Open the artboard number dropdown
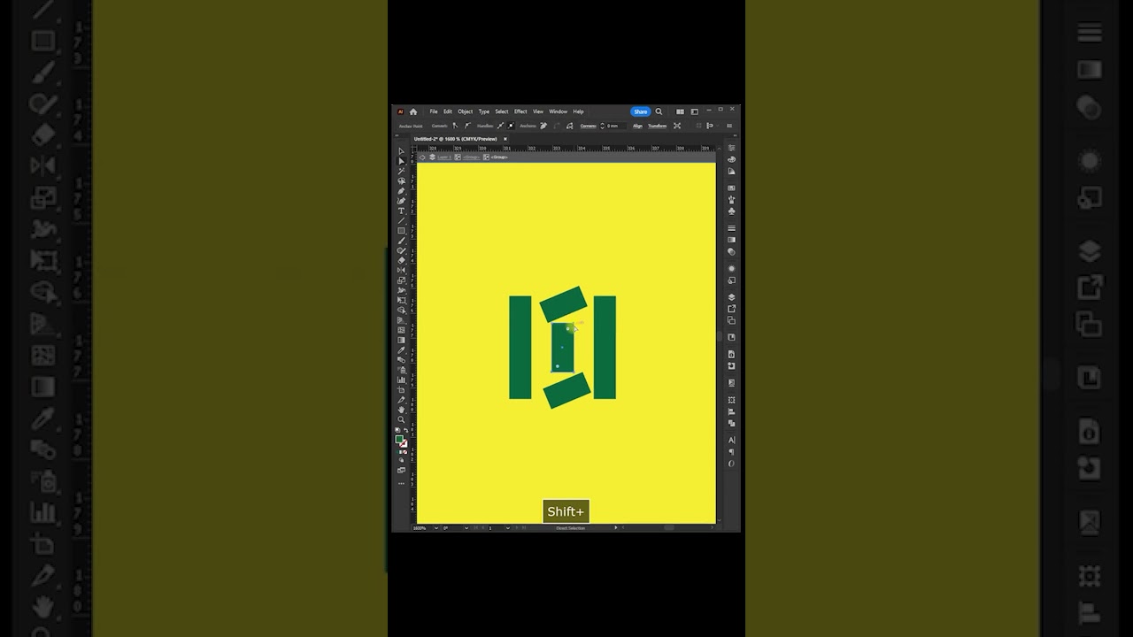The width and height of the screenshot is (1133, 637). click(x=507, y=528)
